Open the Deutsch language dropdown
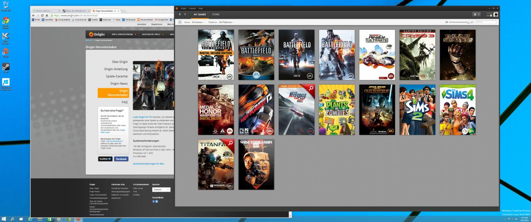Viewport: 531px width, 222px height. point(161,190)
